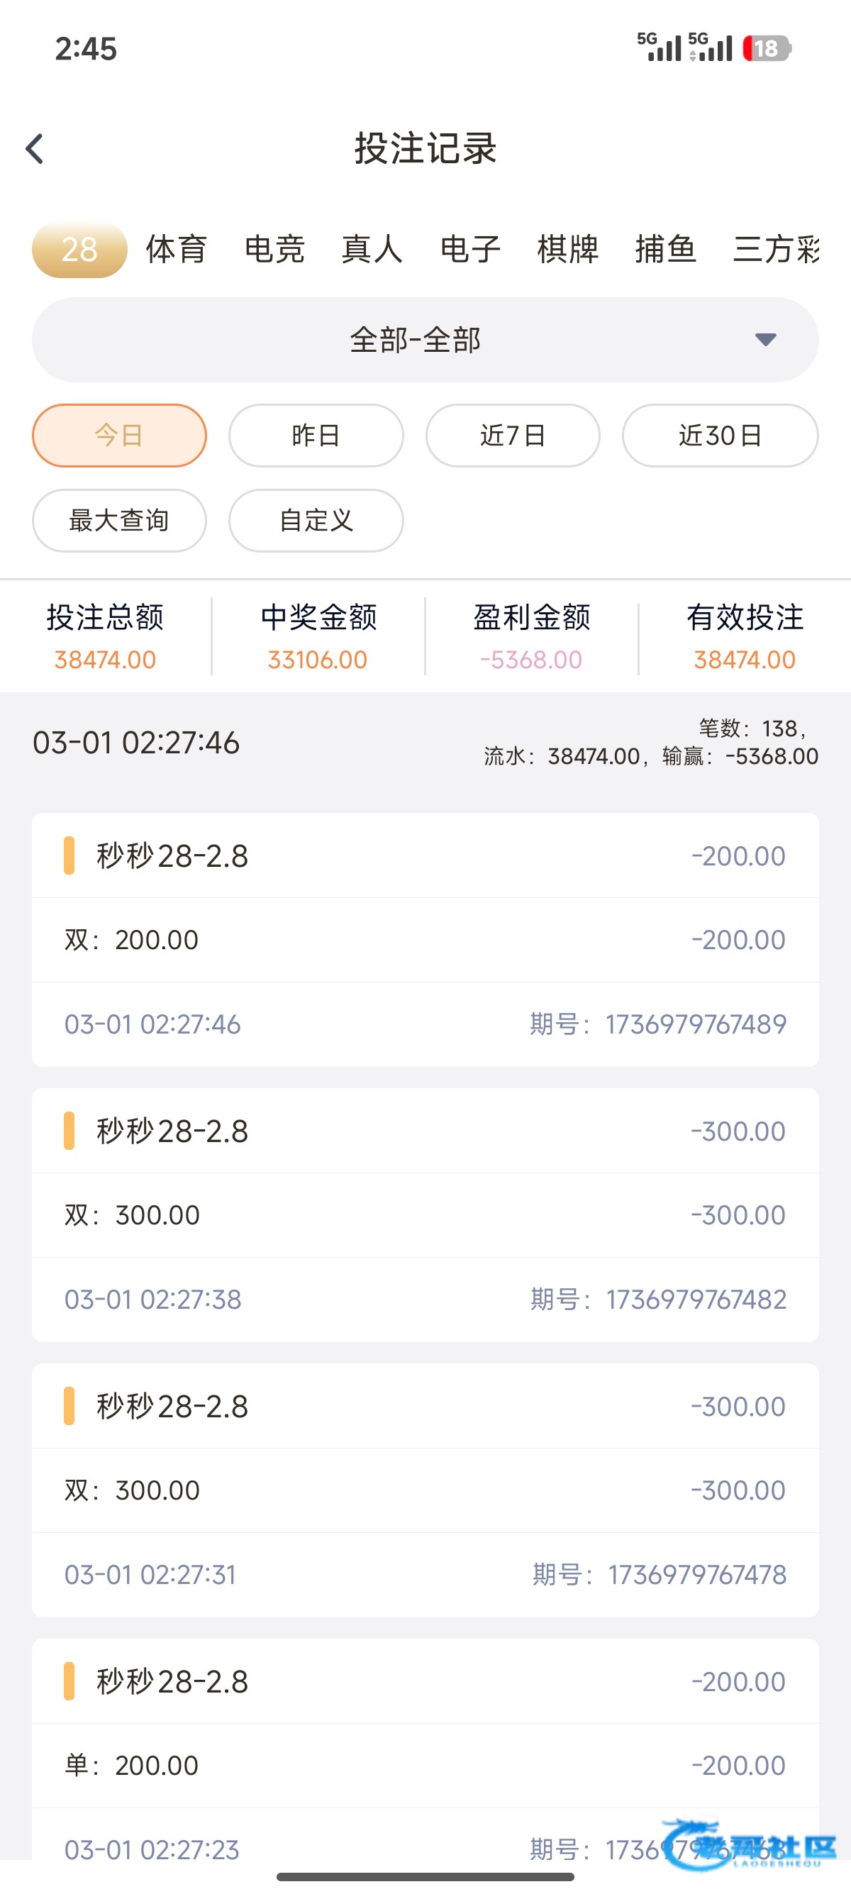Select the 今日 date filter
Viewport: 851px width, 1894px height.
(x=119, y=436)
